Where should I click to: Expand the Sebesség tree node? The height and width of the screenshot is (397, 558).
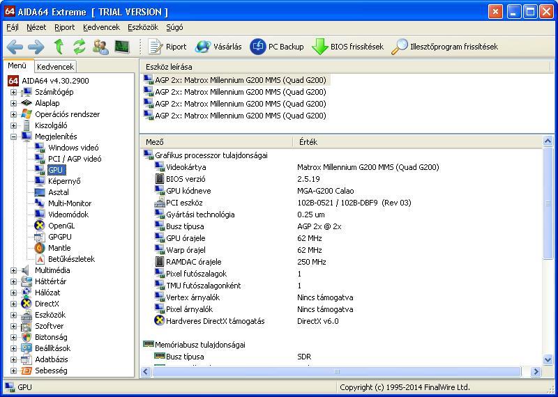pos(13,371)
